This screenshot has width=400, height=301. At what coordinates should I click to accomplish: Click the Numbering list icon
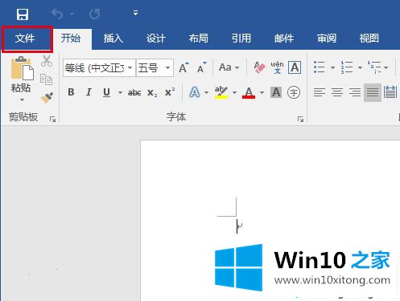tap(347, 67)
